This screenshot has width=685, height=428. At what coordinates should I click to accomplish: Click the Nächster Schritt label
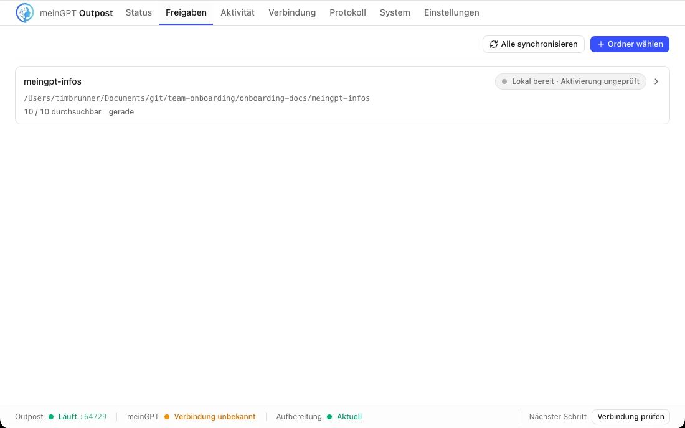click(557, 417)
